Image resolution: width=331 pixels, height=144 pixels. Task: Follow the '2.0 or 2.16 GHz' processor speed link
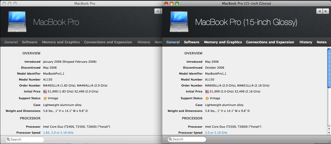[216, 133]
